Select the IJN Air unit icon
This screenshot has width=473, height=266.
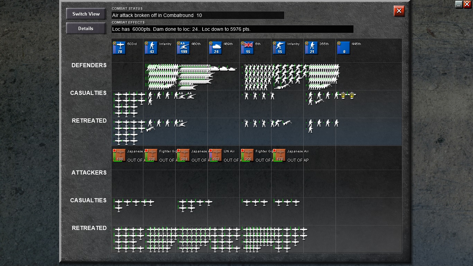[x=216, y=156]
